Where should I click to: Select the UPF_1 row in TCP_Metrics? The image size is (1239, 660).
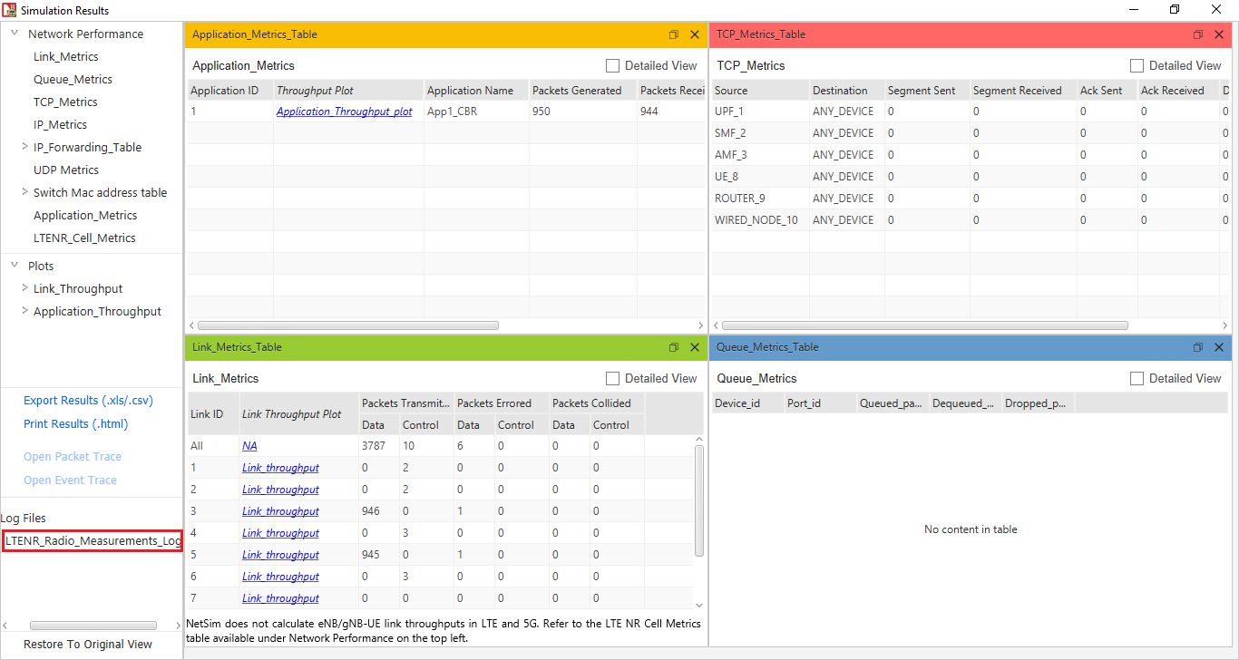click(969, 112)
